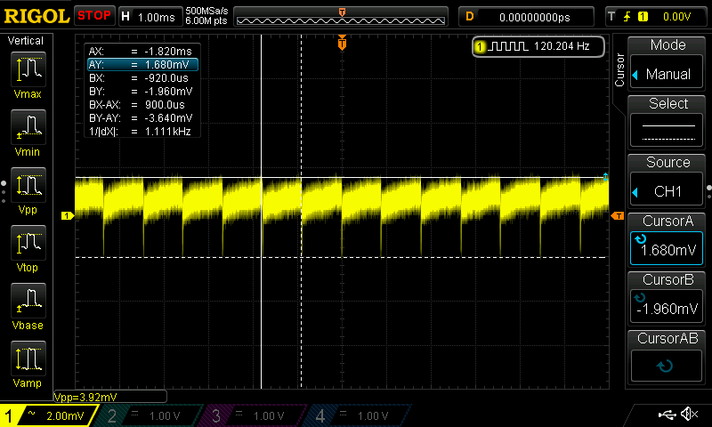Click the orange trigger level marker at right edge
The image size is (712, 427).
(x=618, y=216)
